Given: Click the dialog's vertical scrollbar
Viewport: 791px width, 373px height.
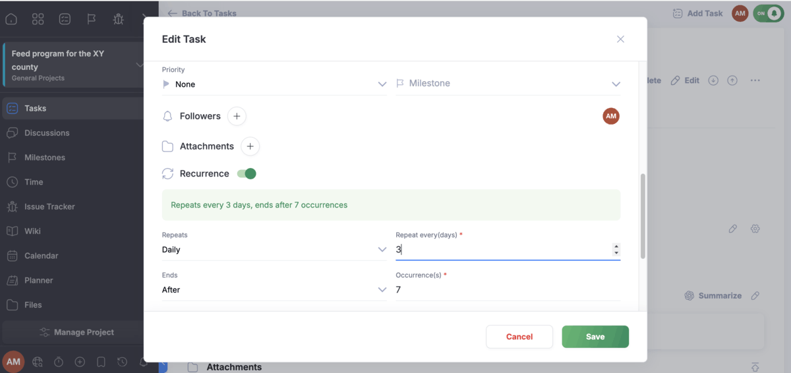Looking at the screenshot, I should [x=643, y=216].
